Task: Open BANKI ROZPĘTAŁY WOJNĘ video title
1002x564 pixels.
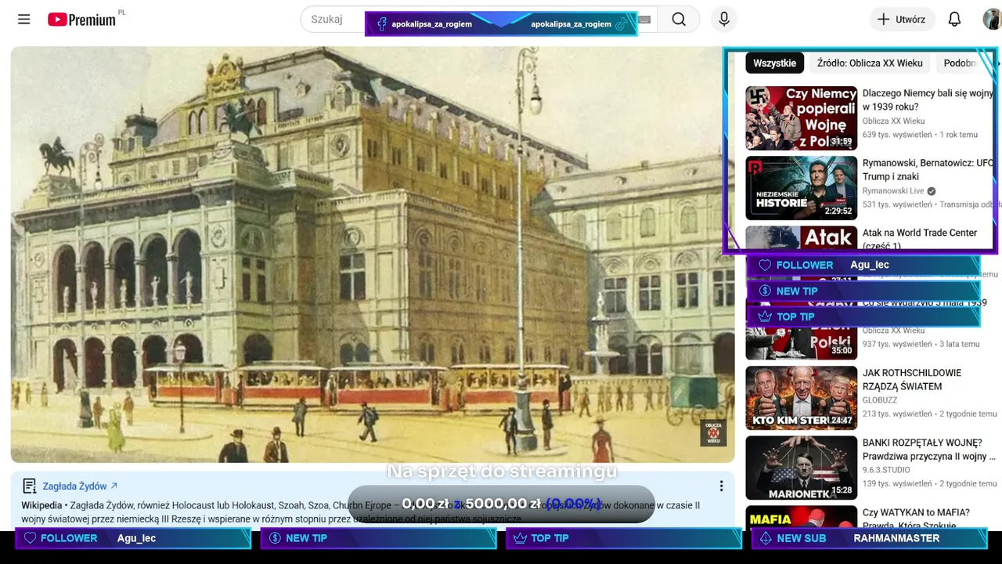Action: coord(928,450)
